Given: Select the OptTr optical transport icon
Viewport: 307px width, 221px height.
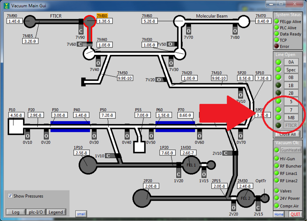Looking at the screenshot, I should pos(265,198).
